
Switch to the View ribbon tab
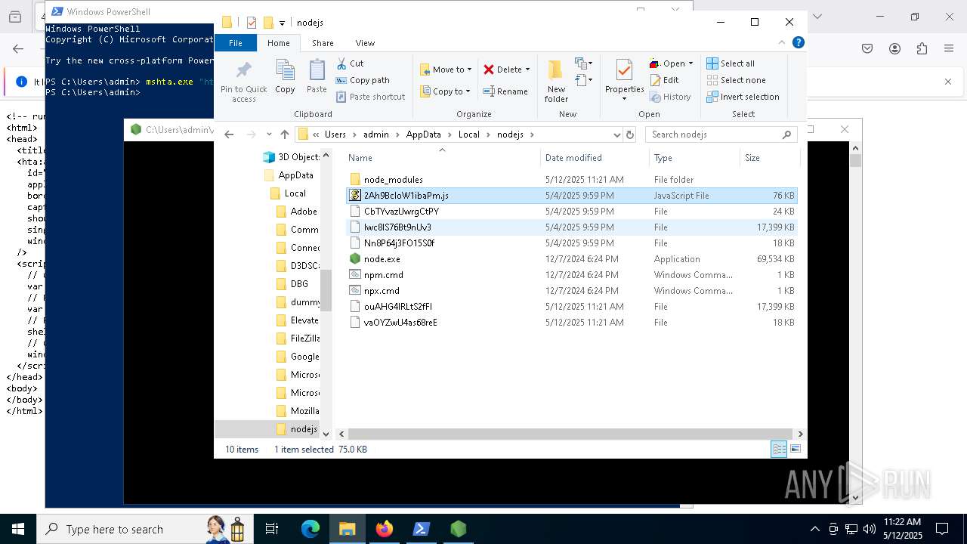pos(365,43)
